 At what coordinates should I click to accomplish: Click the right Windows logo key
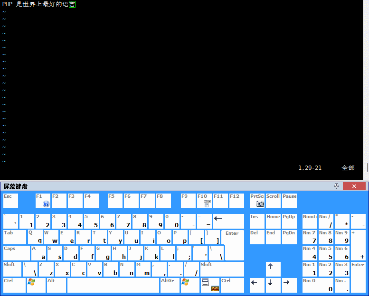click(x=190, y=285)
